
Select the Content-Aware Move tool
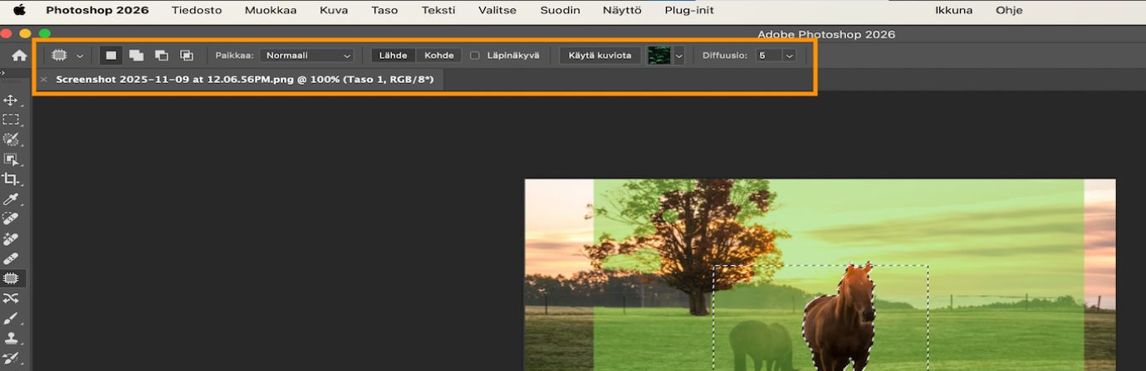click(11, 299)
